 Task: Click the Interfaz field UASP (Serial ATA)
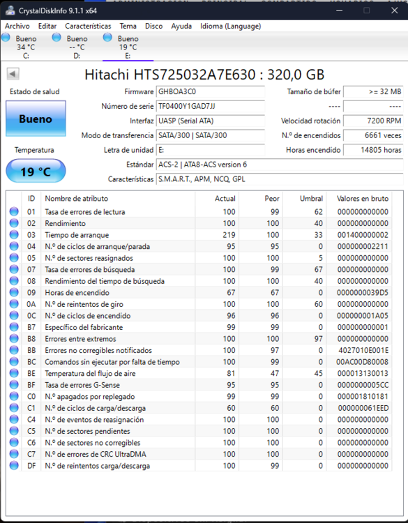pos(210,121)
